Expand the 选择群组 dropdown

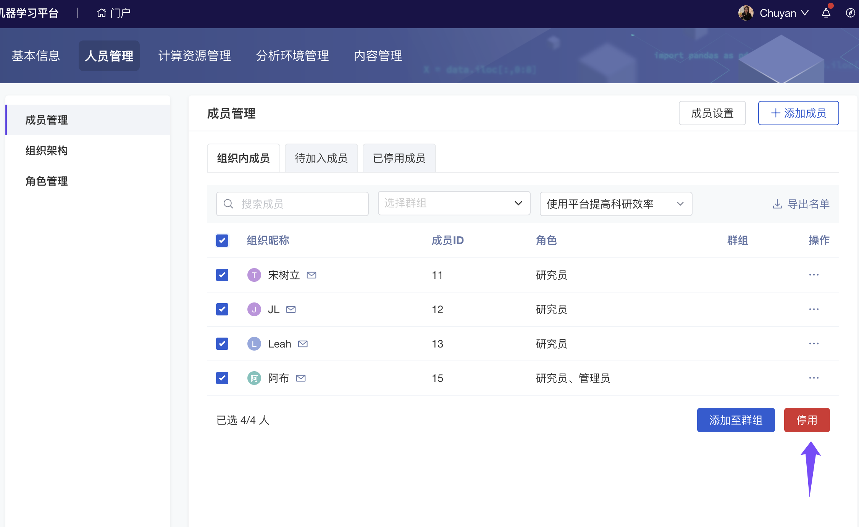pyautogui.click(x=454, y=203)
